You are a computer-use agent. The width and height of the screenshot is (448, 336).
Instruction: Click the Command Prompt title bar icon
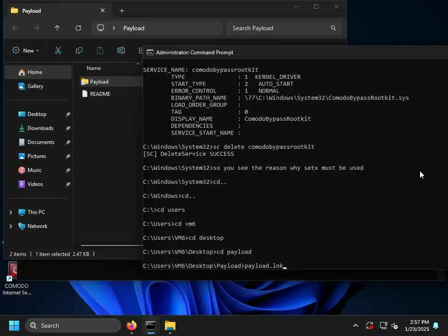click(x=150, y=52)
